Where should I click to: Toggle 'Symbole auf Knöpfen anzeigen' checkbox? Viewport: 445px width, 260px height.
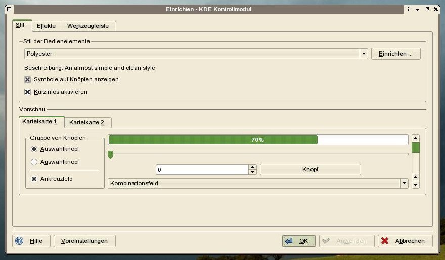click(x=27, y=80)
